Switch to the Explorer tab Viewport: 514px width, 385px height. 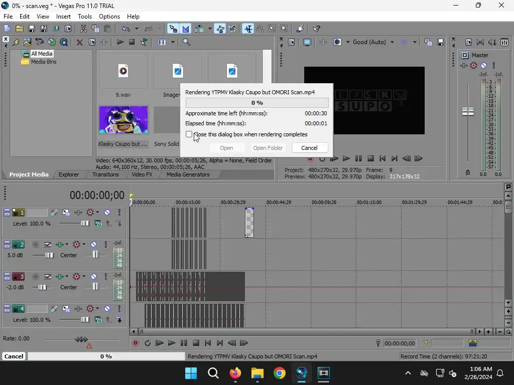[68, 174]
